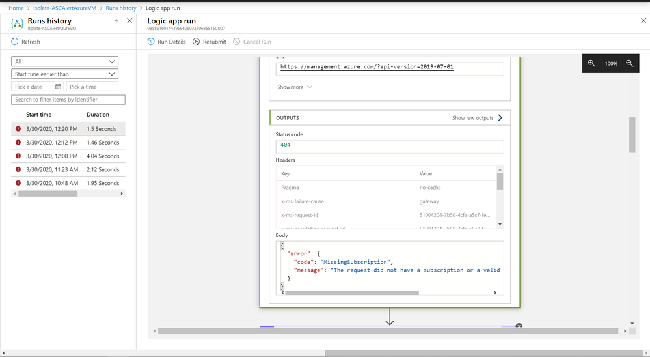Click the designer canvas horizontal scrollbar left arrow

[x=155, y=331]
